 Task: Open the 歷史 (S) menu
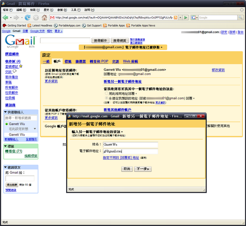click(48, 10)
